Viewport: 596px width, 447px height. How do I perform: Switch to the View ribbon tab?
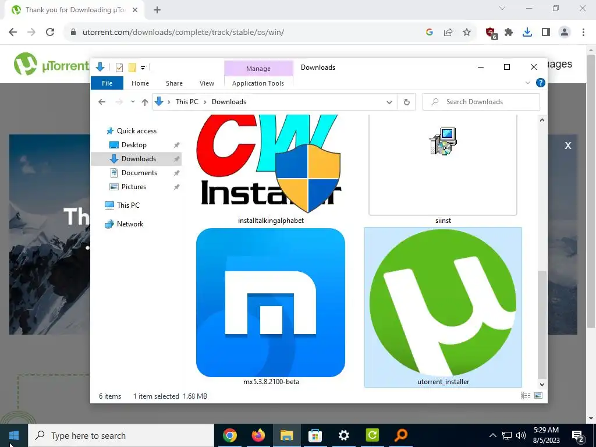click(207, 83)
